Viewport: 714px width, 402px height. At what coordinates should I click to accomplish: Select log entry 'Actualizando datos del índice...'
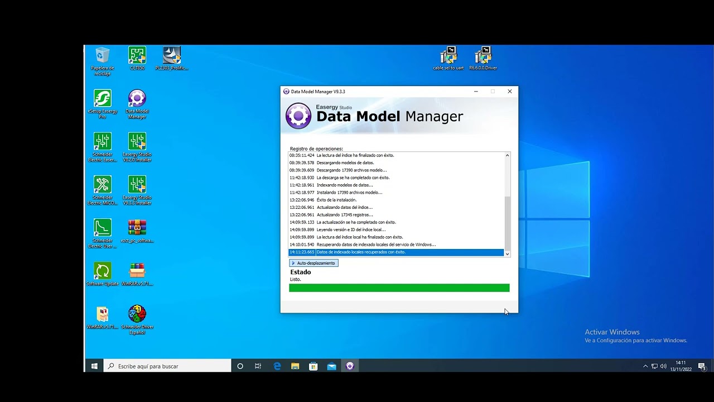pyautogui.click(x=396, y=207)
